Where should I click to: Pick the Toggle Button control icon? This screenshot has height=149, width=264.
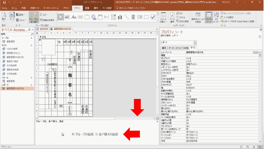[x=133, y=17]
